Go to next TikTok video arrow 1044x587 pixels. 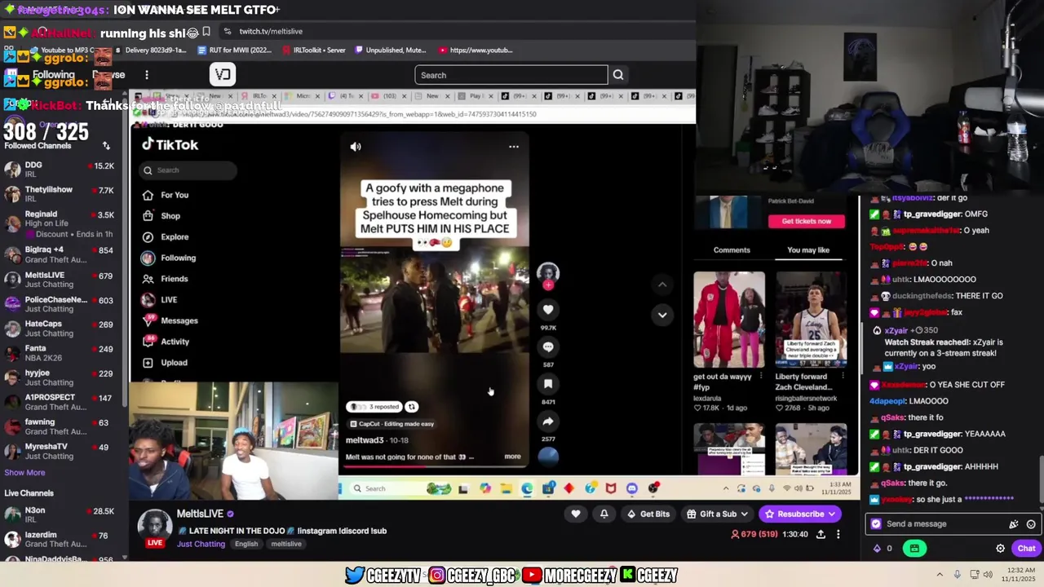pos(662,315)
